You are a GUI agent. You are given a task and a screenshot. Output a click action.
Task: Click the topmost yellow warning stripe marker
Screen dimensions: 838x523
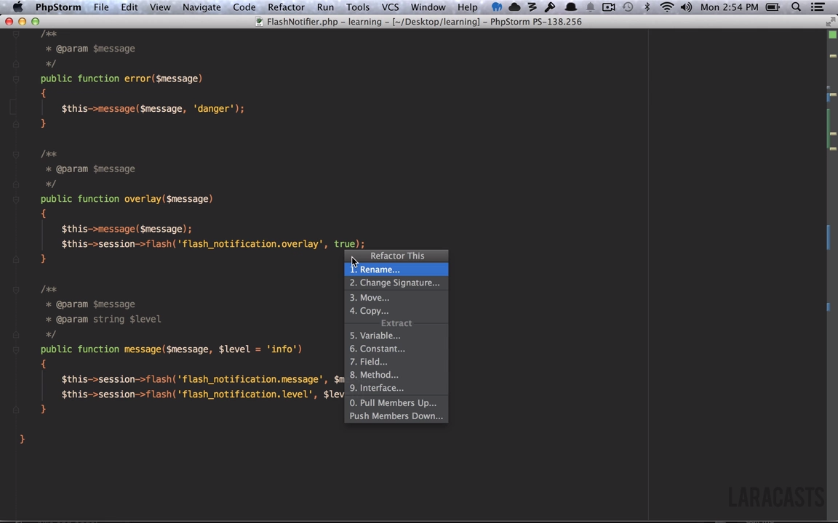[x=833, y=55]
